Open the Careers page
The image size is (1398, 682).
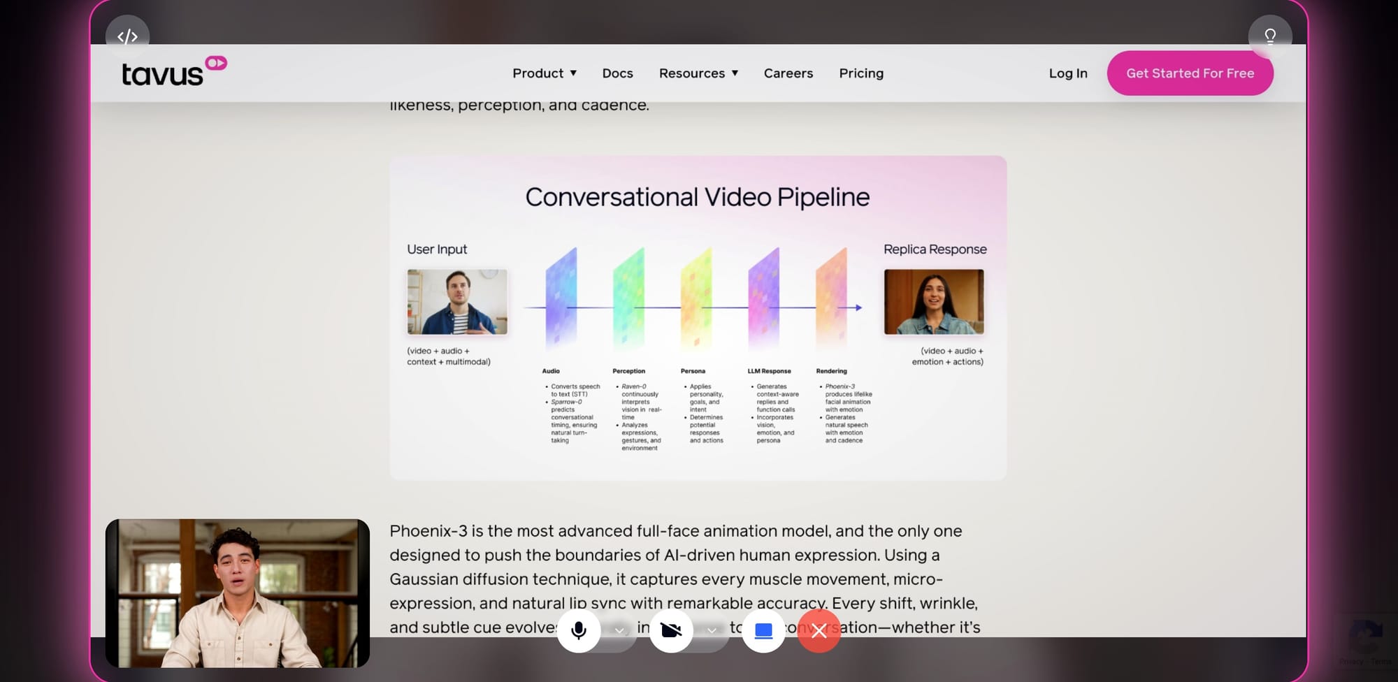[788, 73]
